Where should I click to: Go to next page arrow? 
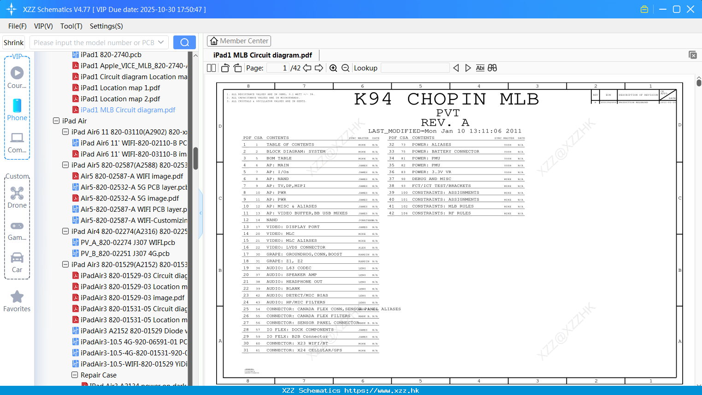pos(319,68)
